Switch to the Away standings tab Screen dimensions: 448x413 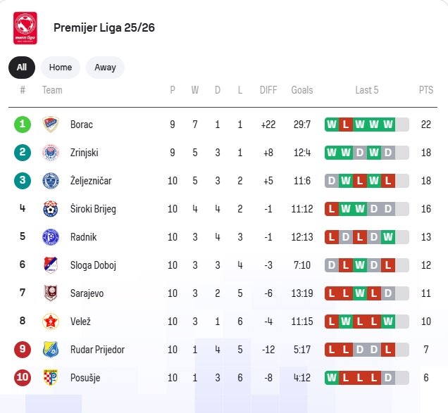[105, 68]
